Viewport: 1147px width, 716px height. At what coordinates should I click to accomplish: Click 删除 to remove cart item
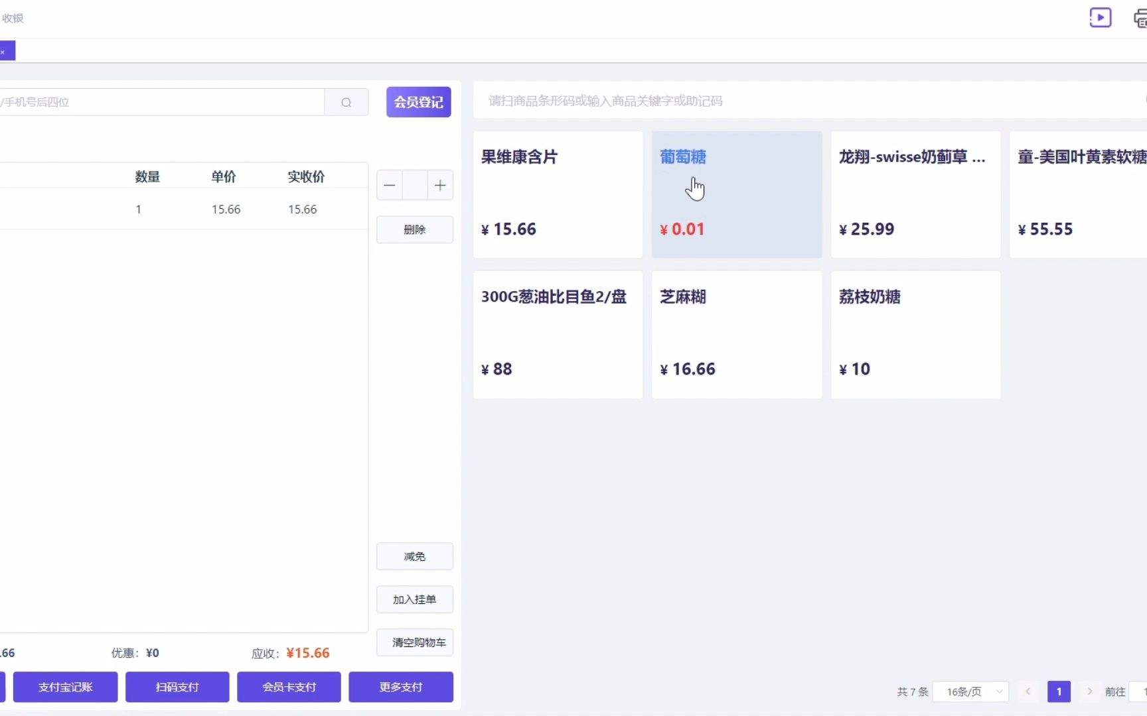tap(414, 229)
